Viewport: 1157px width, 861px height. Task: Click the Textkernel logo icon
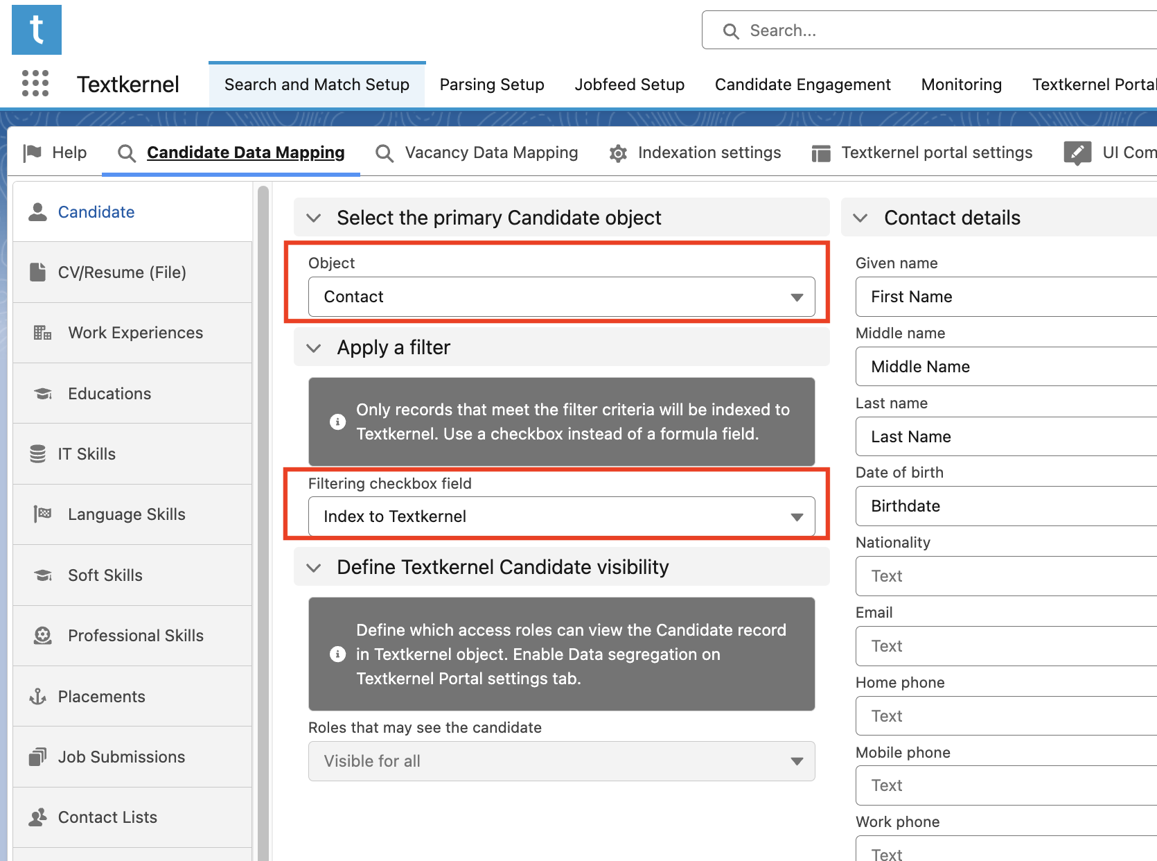pos(37,30)
